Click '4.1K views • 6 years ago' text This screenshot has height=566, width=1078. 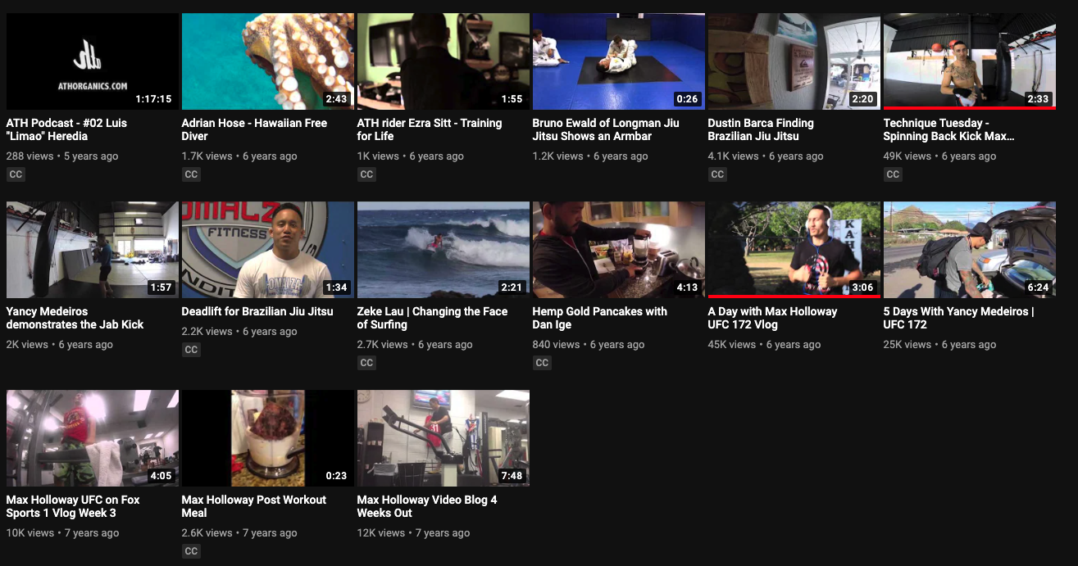click(767, 156)
